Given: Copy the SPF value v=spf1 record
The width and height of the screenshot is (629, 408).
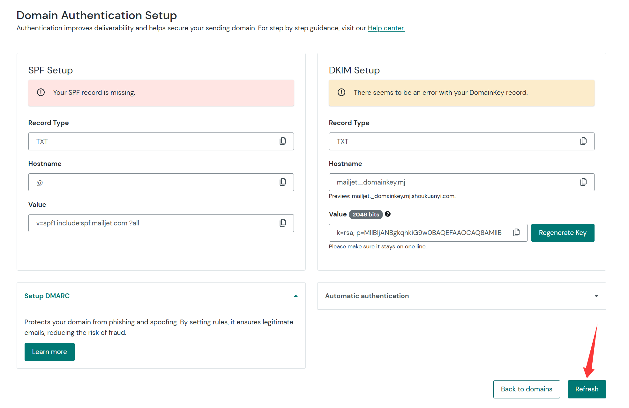Looking at the screenshot, I should (283, 223).
